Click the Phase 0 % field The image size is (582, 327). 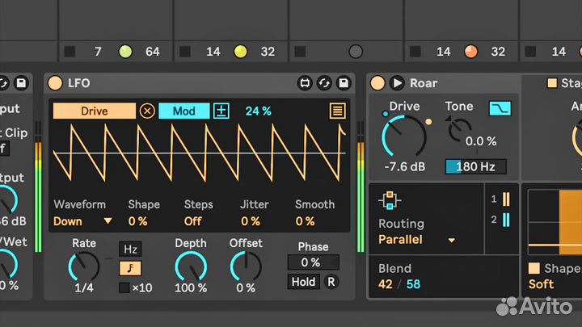(314, 262)
